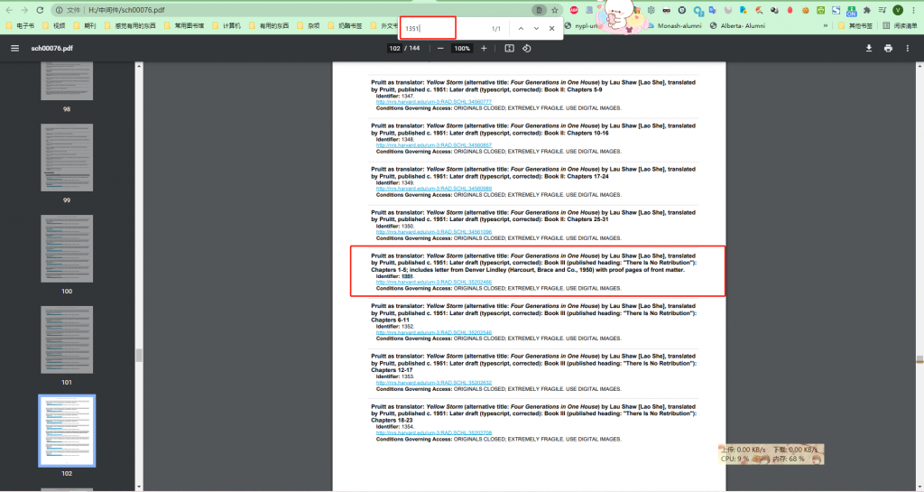The height and width of the screenshot is (492, 924).
Task: Open the Alberta- Alumni bookmark
Action: (737, 26)
